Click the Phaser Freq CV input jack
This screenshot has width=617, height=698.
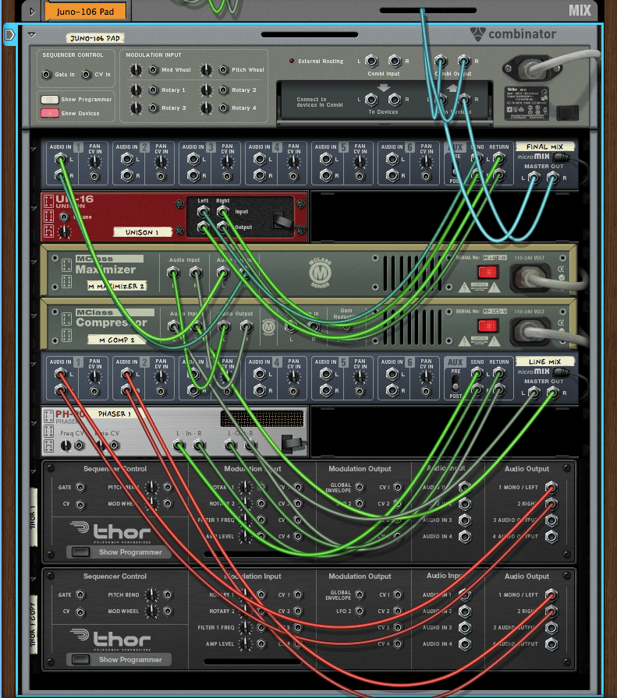(80, 445)
